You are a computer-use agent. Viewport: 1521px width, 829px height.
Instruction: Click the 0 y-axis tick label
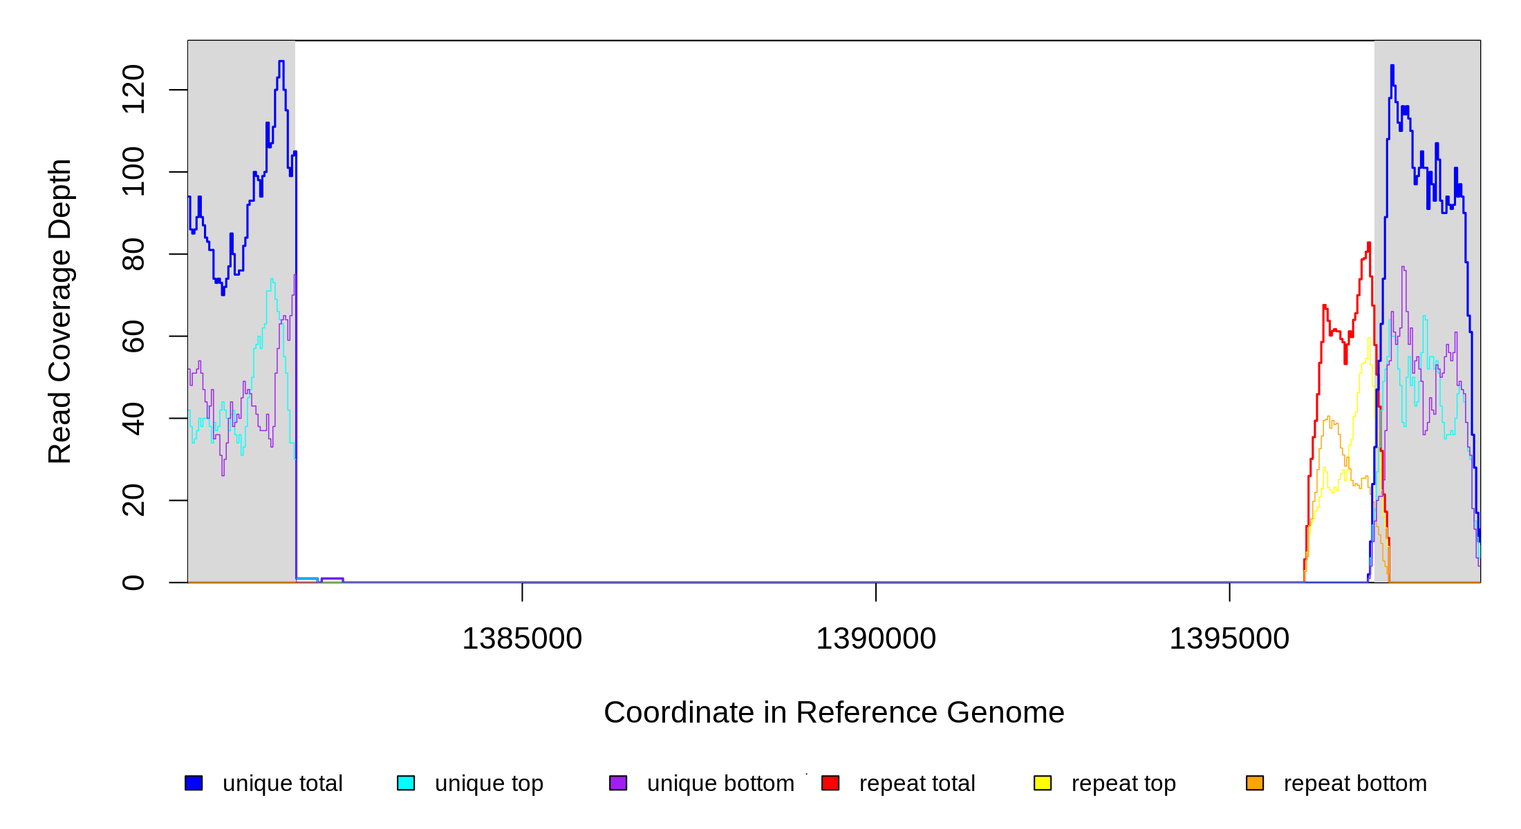pos(133,582)
